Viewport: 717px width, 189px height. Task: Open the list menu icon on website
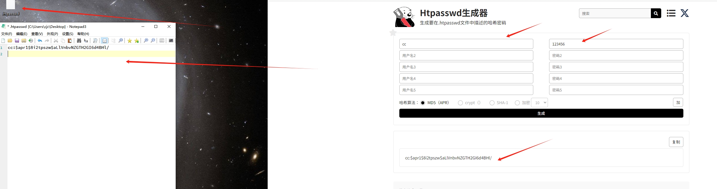pyautogui.click(x=671, y=13)
